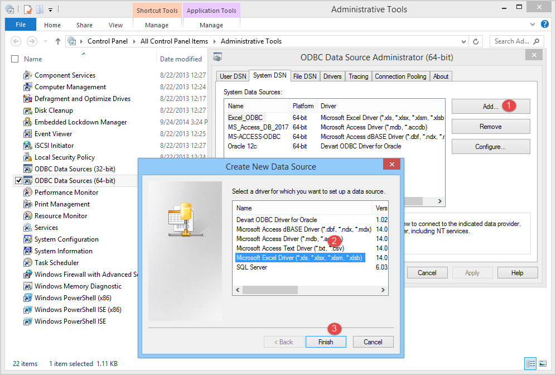Open the Quick Access Toolbar customize dropdown
The height and width of the screenshot is (375, 556).
click(50, 10)
